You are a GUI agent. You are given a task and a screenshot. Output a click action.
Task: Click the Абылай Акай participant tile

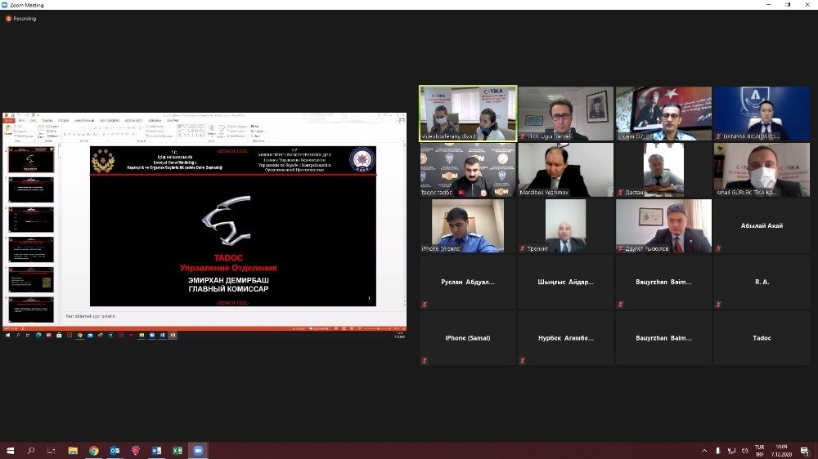click(762, 226)
